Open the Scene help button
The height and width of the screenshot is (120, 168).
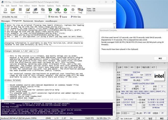pos(63,17)
